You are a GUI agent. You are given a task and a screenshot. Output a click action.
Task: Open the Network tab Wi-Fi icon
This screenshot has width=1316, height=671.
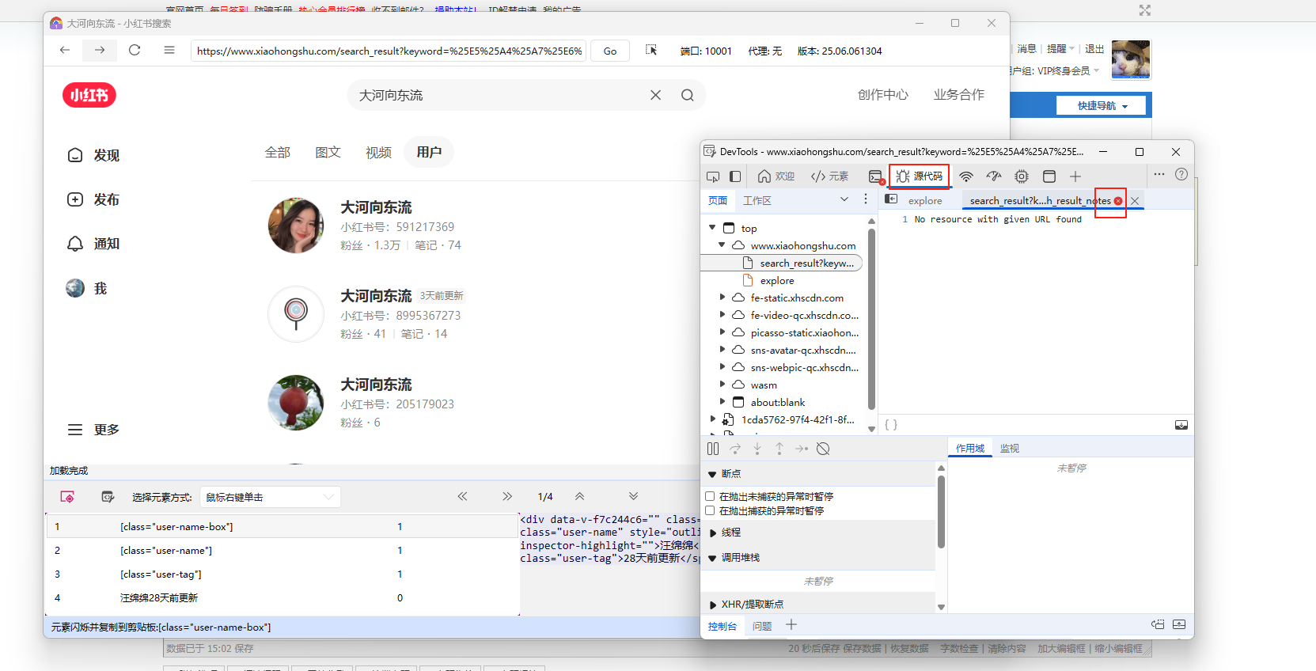click(965, 176)
